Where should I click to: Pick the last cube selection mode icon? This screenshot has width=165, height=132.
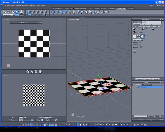pyautogui.click(x=45, y=12)
